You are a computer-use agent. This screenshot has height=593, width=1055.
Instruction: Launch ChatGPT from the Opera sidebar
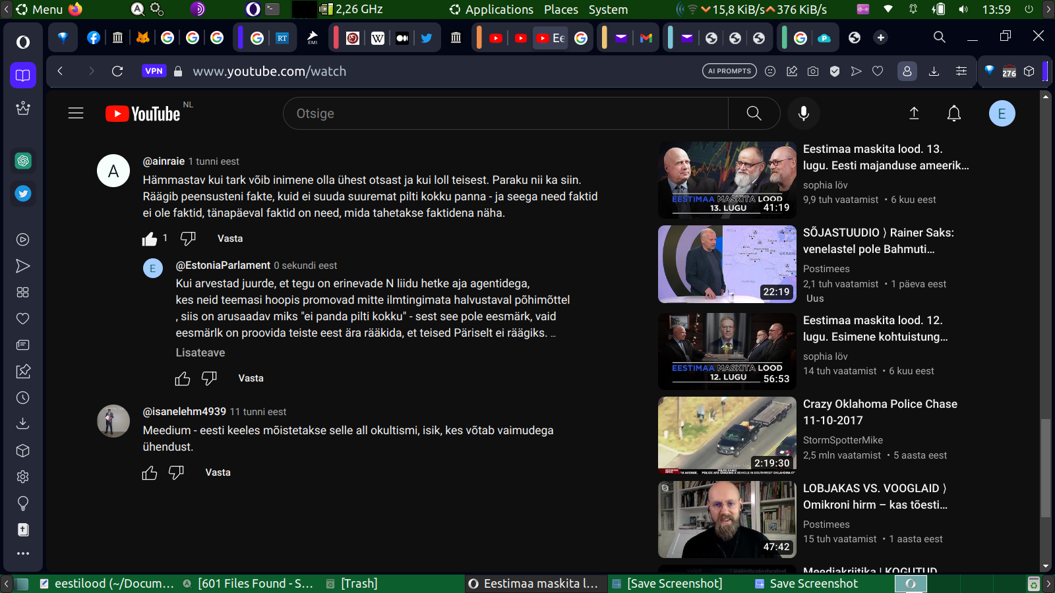pyautogui.click(x=23, y=161)
